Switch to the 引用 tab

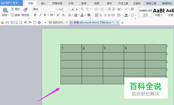coord(71,4)
